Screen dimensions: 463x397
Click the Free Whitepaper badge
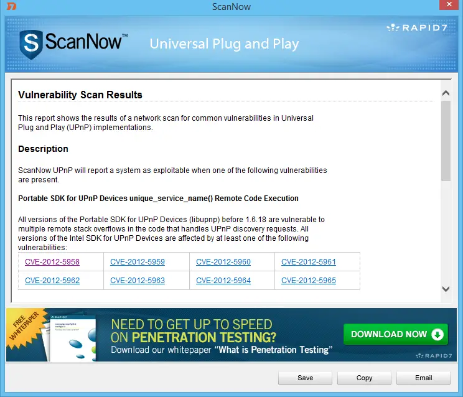(x=26, y=328)
